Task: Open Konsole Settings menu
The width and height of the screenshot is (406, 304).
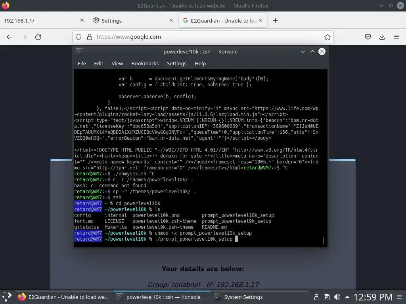Action: [x=176, y=64]
